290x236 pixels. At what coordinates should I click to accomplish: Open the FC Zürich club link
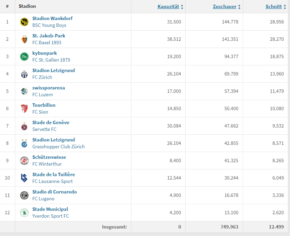tap(42, 78)
